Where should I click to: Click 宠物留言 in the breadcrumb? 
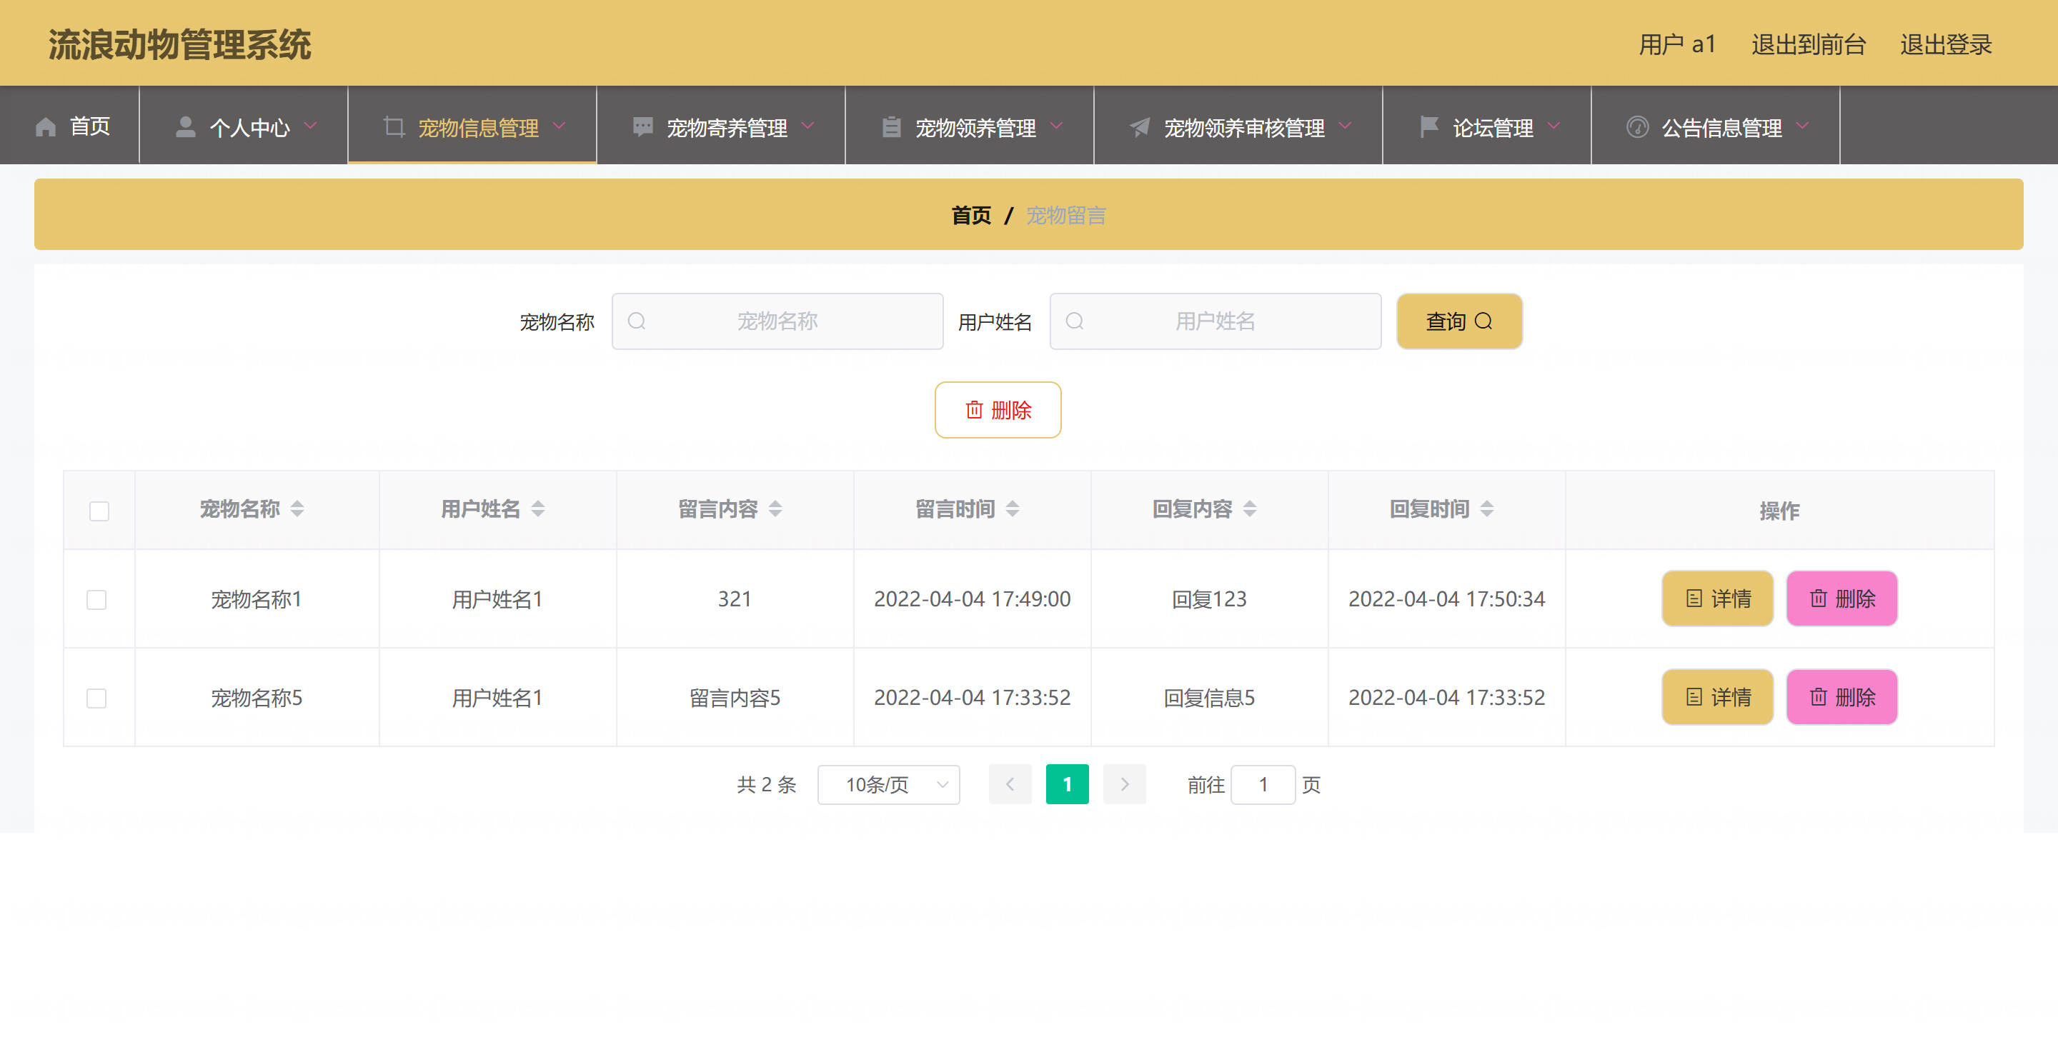tap(1065, 215)
